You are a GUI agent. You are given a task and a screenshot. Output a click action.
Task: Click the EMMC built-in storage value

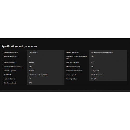(38, 75)
